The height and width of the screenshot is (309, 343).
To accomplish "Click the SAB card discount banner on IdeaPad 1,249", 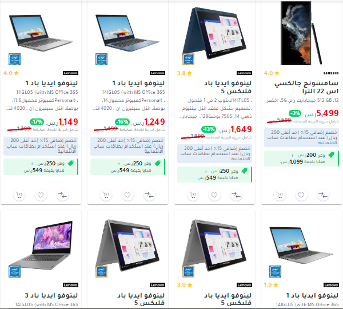I will 127,146.
